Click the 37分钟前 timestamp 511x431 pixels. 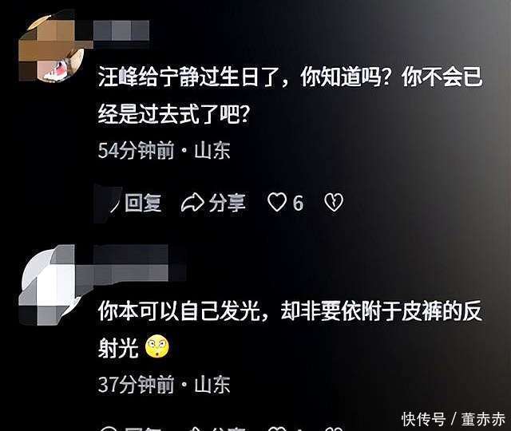coord(136,385)
